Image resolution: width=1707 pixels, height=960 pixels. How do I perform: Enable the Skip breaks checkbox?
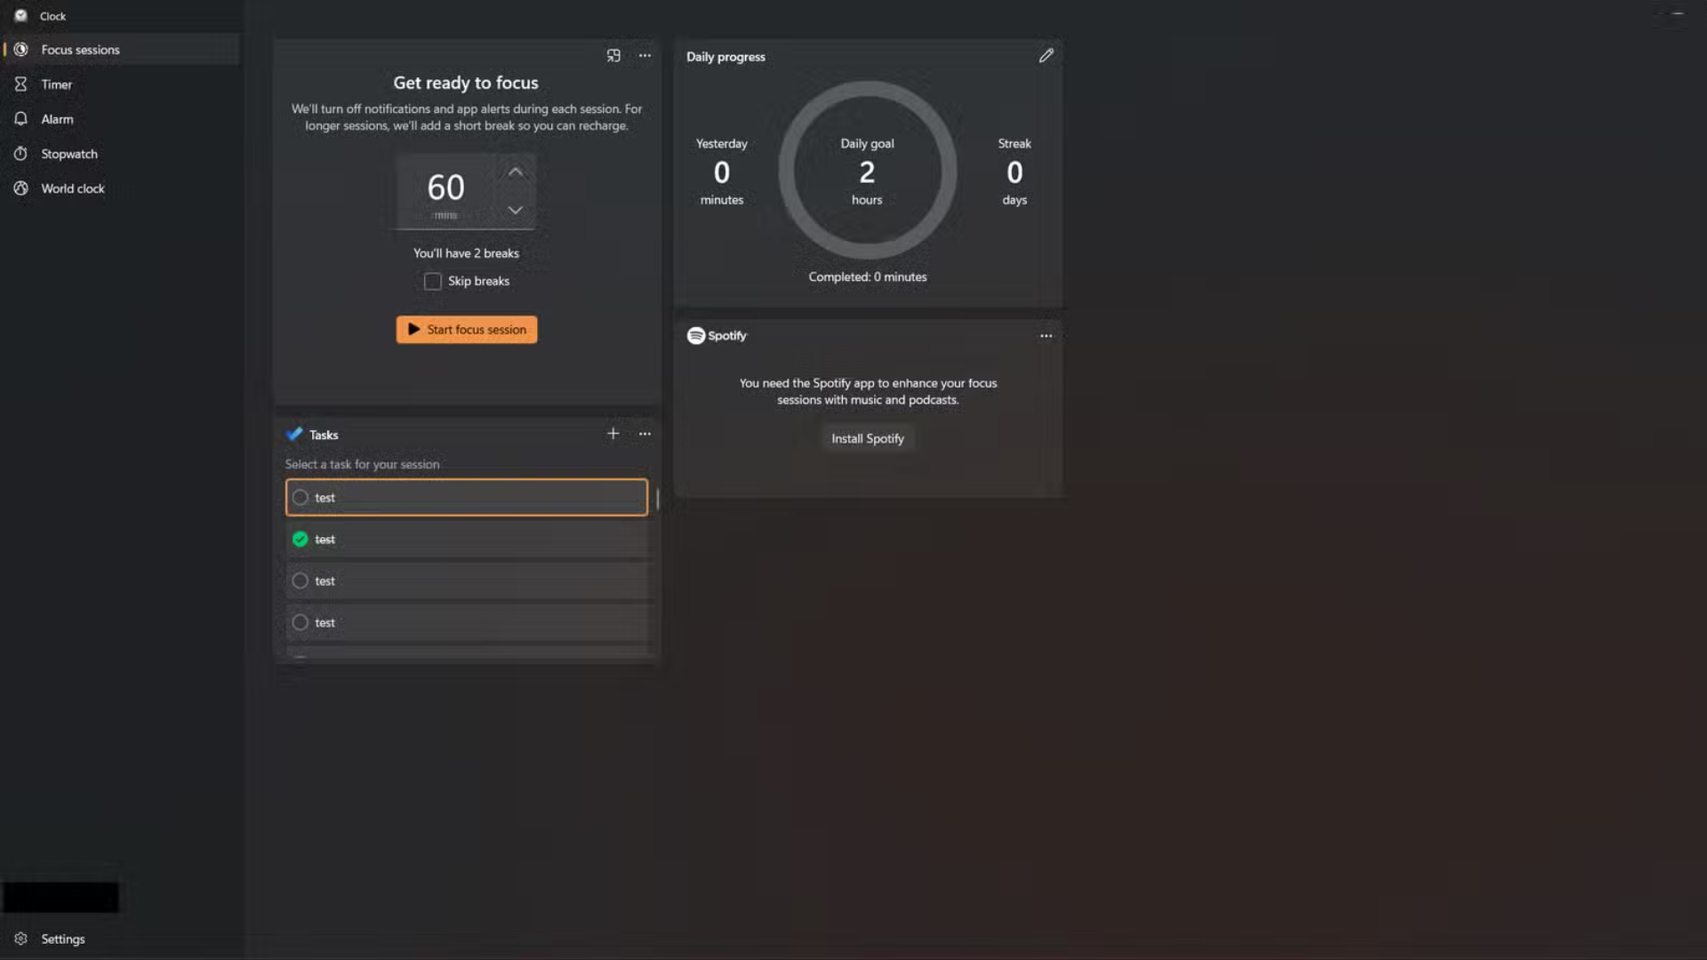(x=432, y=280)
